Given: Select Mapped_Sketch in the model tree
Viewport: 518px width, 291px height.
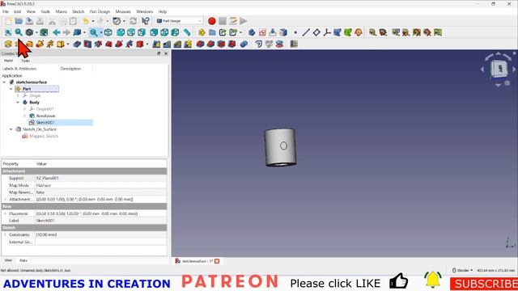Looking at the screenshot, I should [x=44, y=136].
